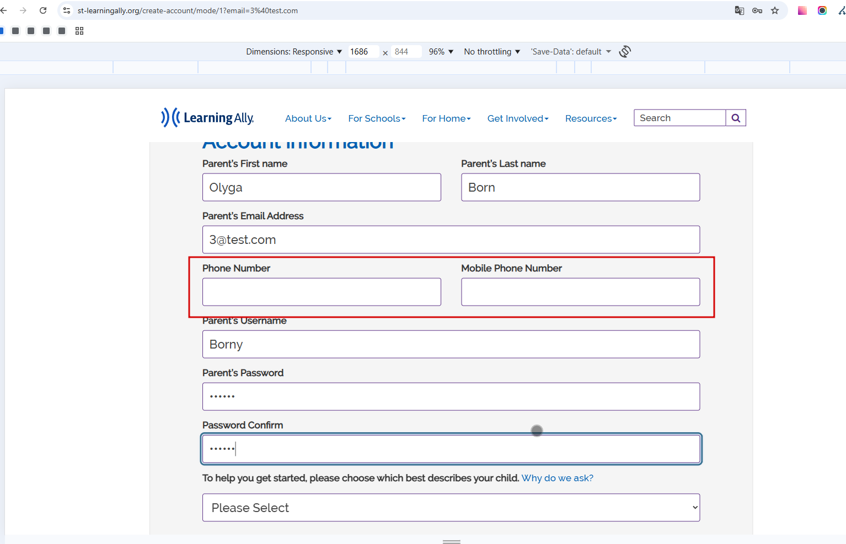This screenshot has width=846, height=544.
Task: Click into the Phone Number field
Action: tap(322, 292)
